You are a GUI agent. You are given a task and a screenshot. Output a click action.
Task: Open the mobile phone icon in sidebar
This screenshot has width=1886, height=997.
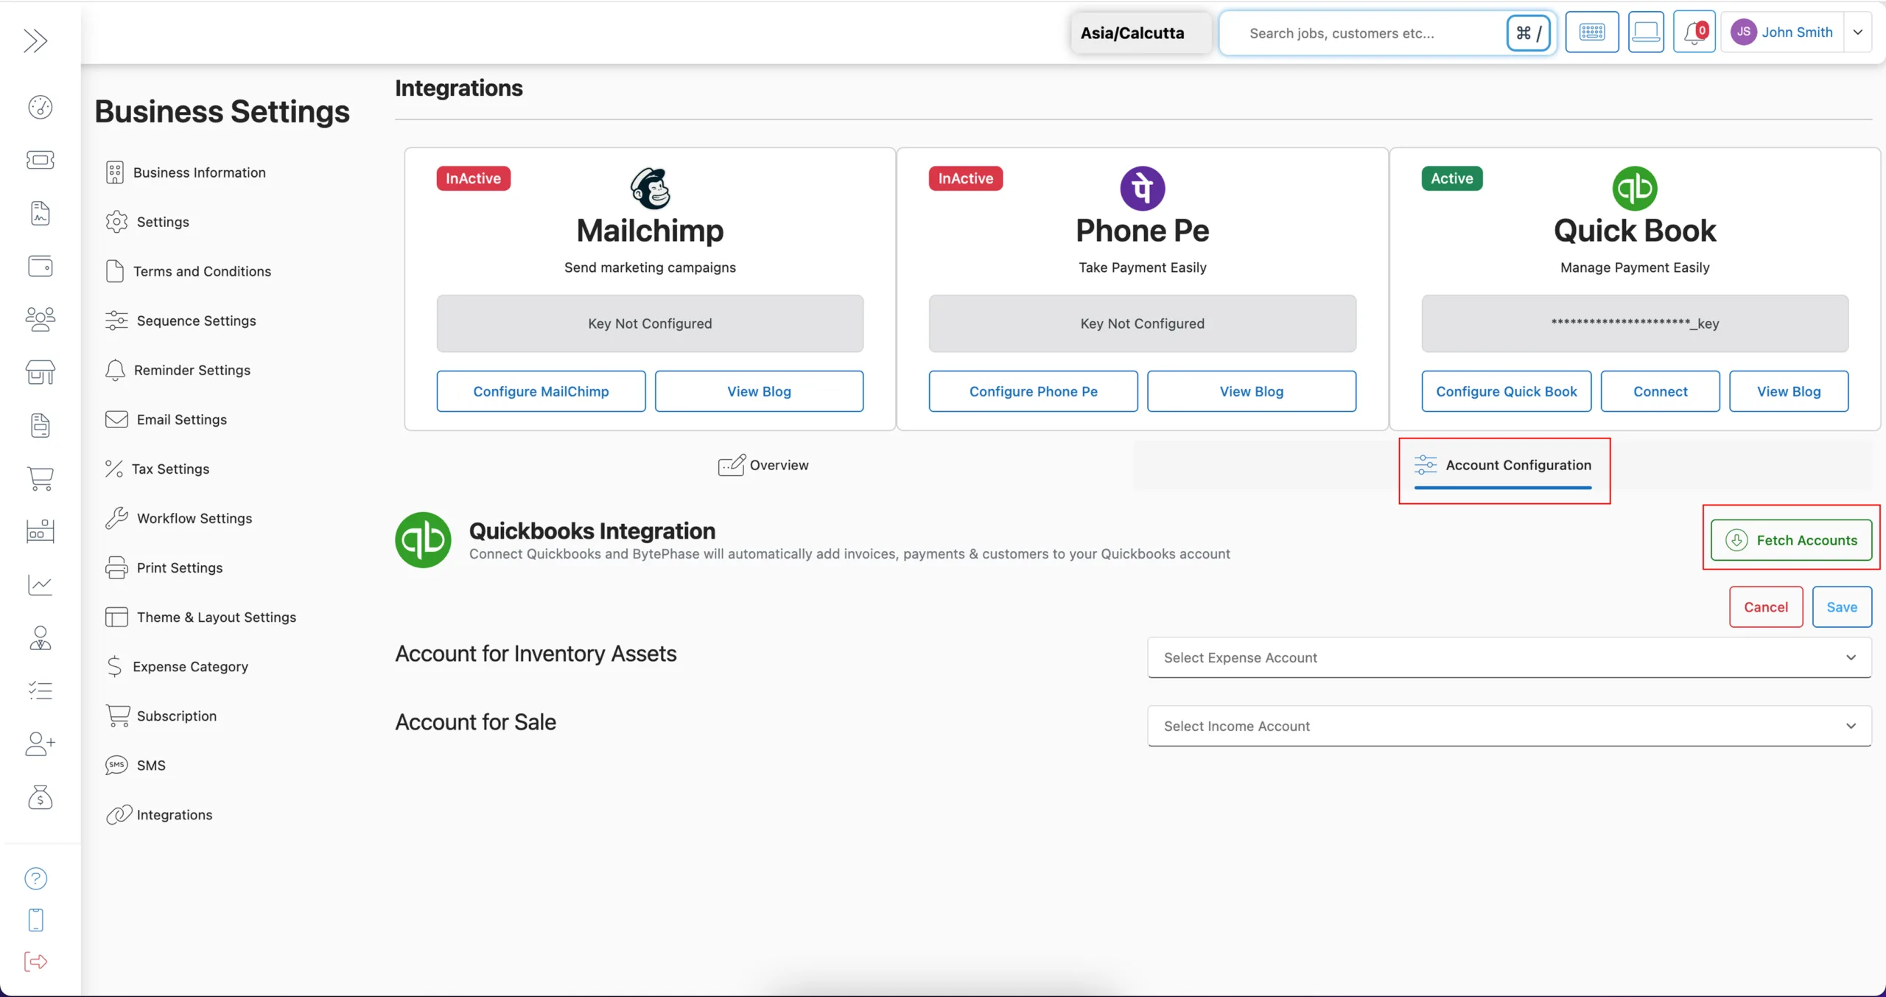pos(36,920)
